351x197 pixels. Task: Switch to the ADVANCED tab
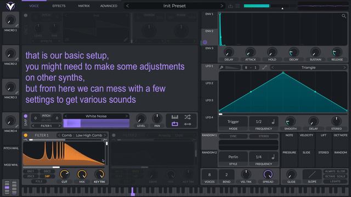coord(109,6)
